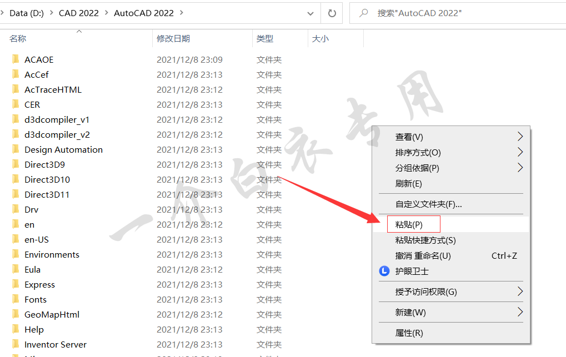Expand the 授予访问权限(G) submenu
This screenshot has height=357, width=566.
520,291
